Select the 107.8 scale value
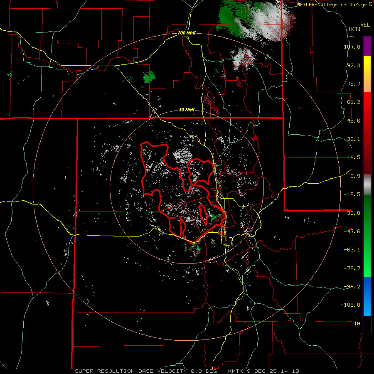The height and width of the screenshot is (374, 374). [x=352, y=47]
